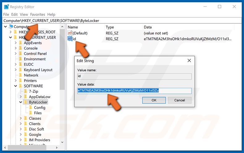The width and height of the screenshot is (244, 153).
Task: Click the Registry Editor title bar icon
Action: point(6,7)
